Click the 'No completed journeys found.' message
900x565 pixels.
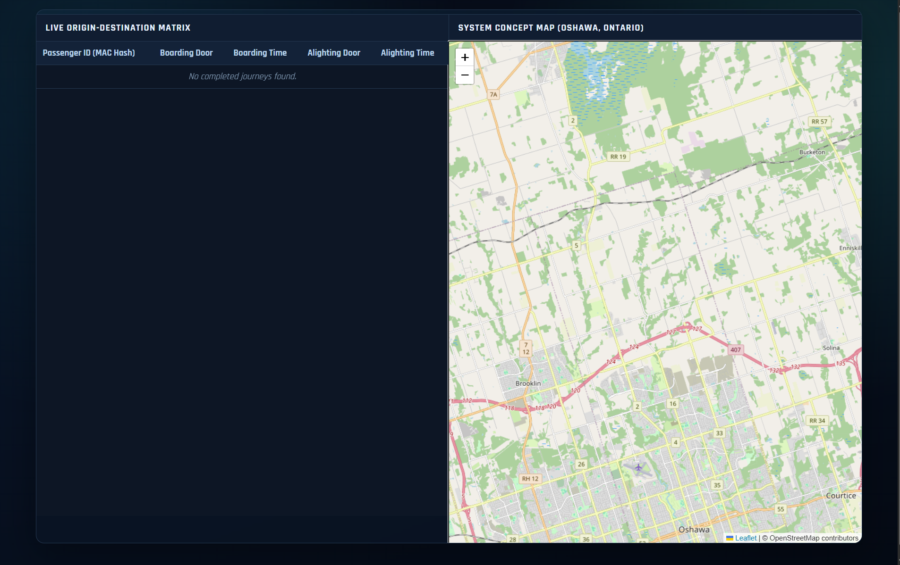(242, 76)
